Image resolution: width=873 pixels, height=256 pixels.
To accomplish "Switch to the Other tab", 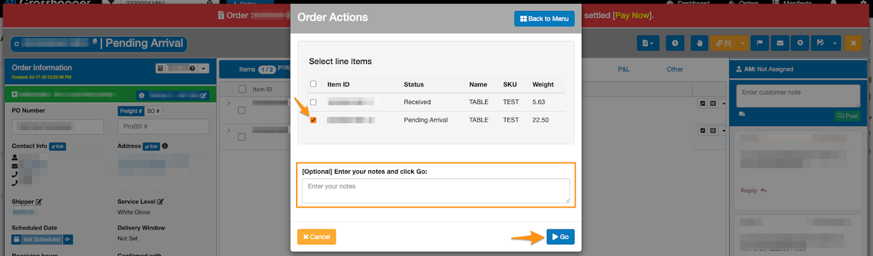I will [675, 69].
